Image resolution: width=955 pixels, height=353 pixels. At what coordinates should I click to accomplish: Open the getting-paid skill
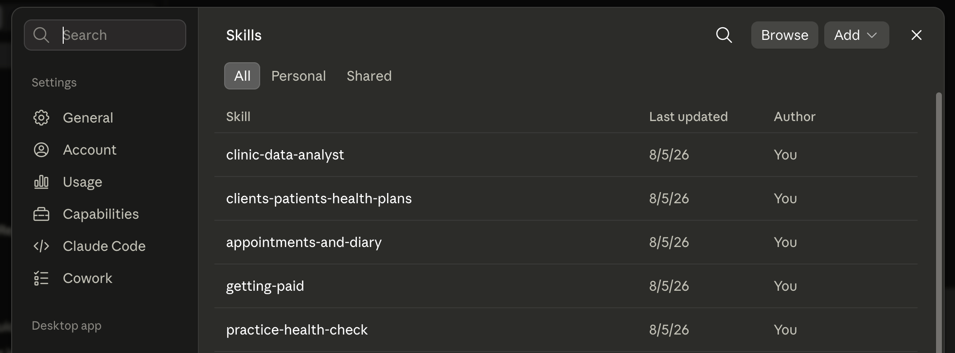click(566, 286)
